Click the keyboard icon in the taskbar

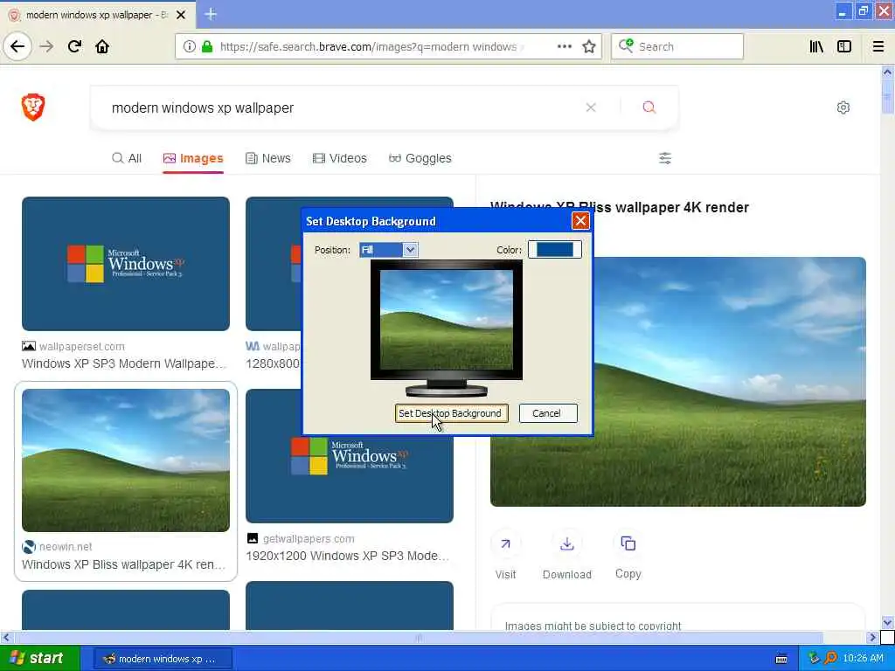coord(781,659)
